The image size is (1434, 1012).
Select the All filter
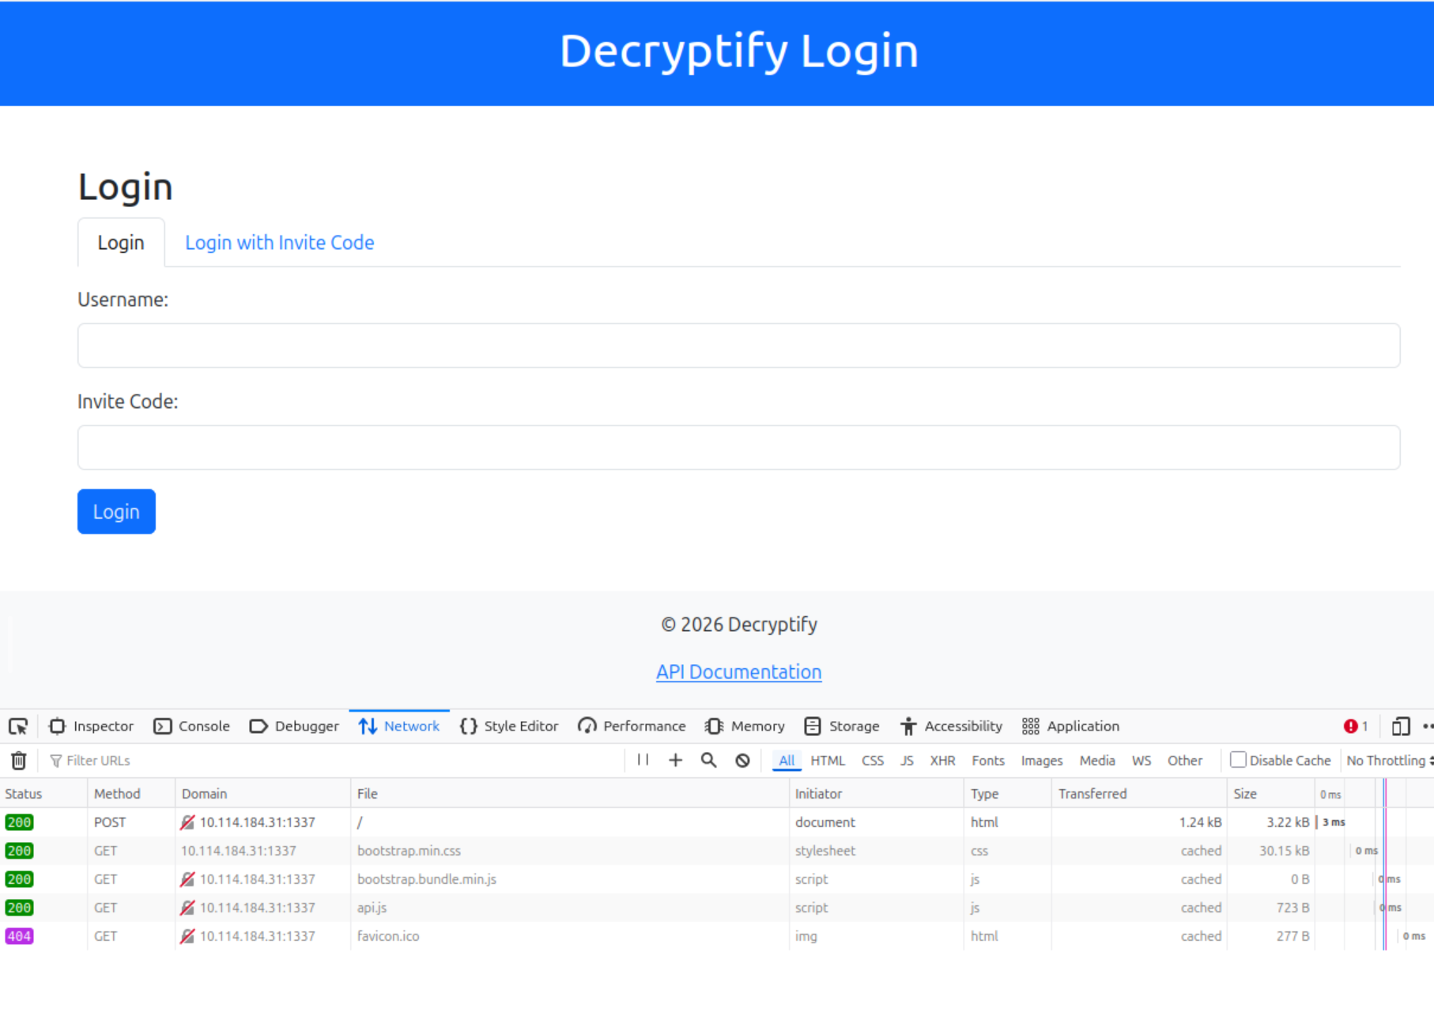[x=787, y=761]
